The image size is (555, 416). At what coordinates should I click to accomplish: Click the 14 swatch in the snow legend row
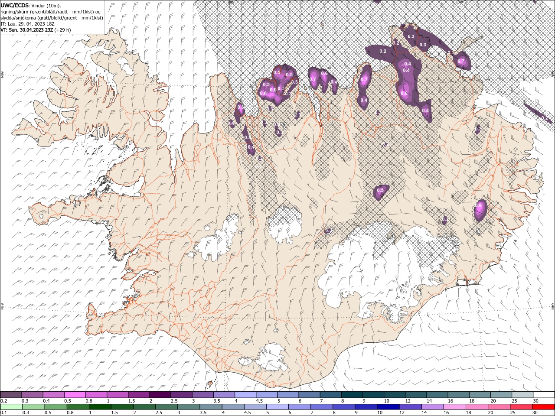[437, 395]
